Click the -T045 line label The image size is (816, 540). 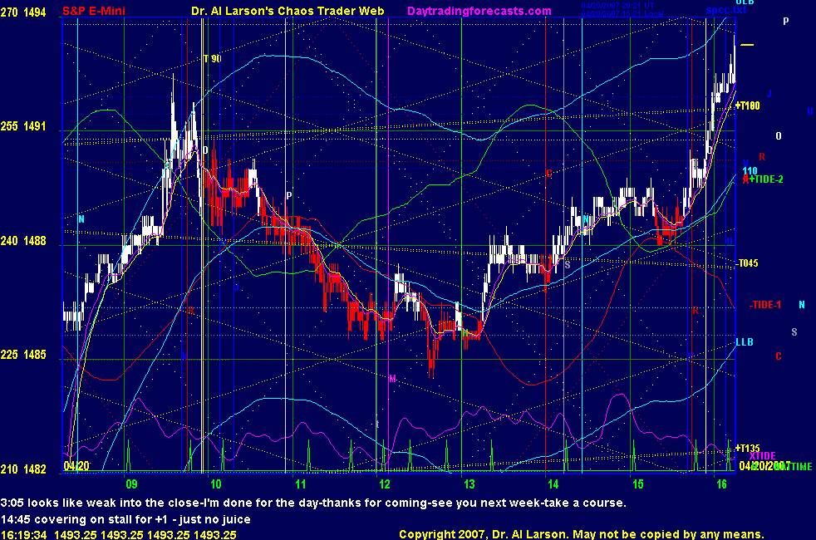pyautogui.click(x=747, y=263)
